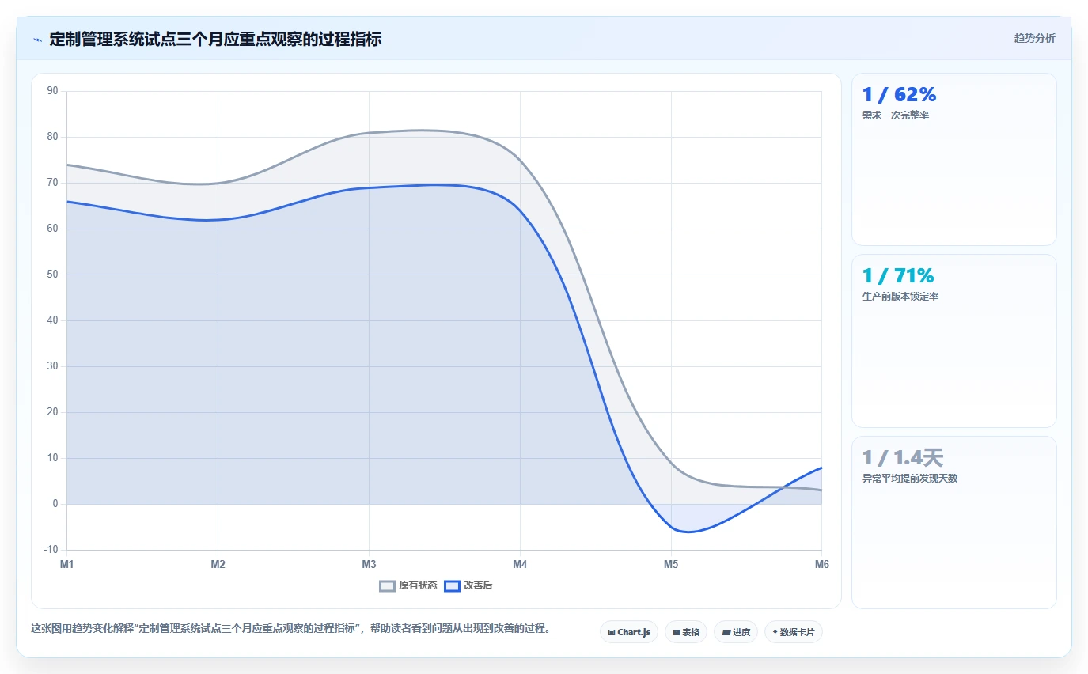
Task: Click the blue line dip at M5
Action: pyautogui.click(x=671, y=527)
